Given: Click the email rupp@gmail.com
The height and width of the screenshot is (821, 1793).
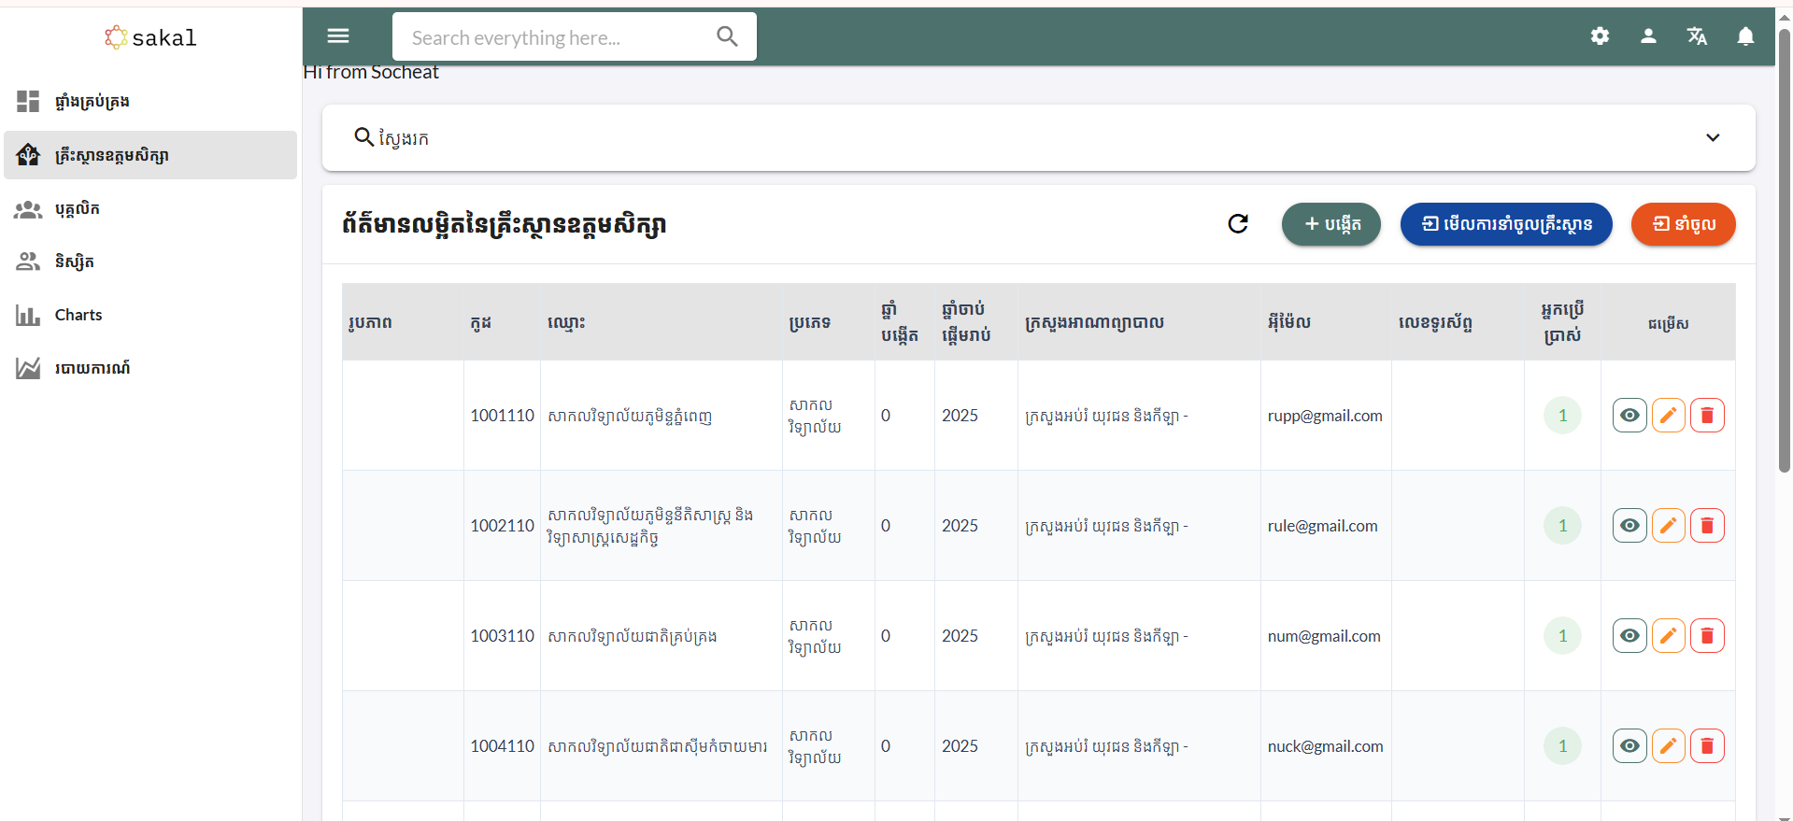Looking at the screenshot, I should (x=1325, y=416).
